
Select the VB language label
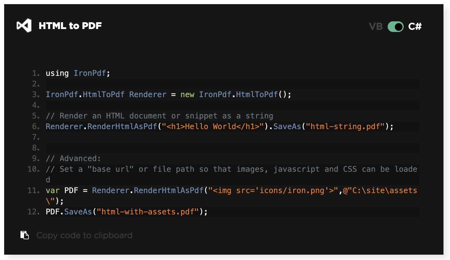coord(376,27)
